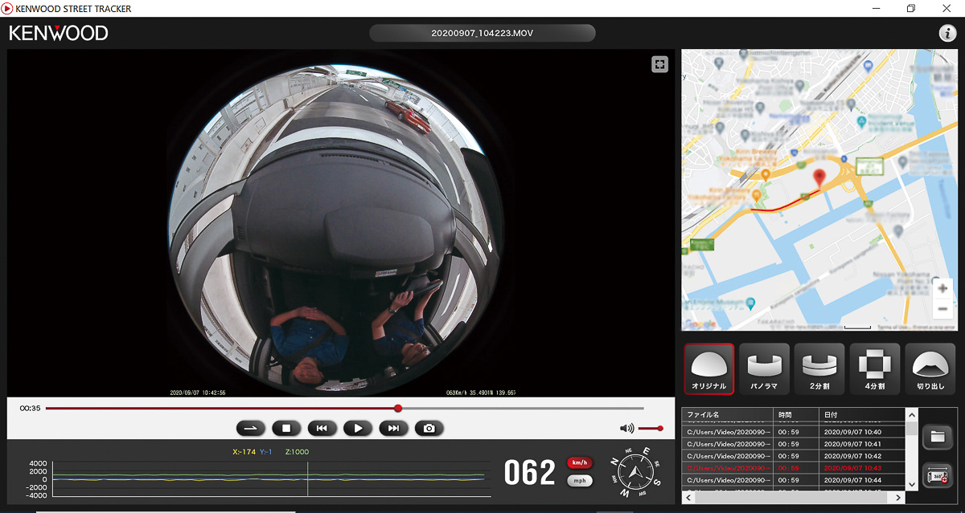Screen dimensions: 965x513
Task: Switch to パノラマ panorama view mode
Action: (x=764, y=368)
